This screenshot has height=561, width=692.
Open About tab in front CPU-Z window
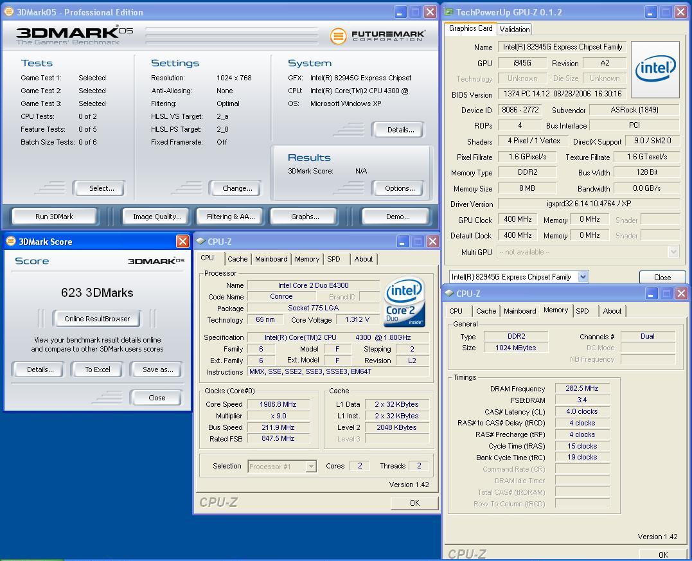point(364,259)
